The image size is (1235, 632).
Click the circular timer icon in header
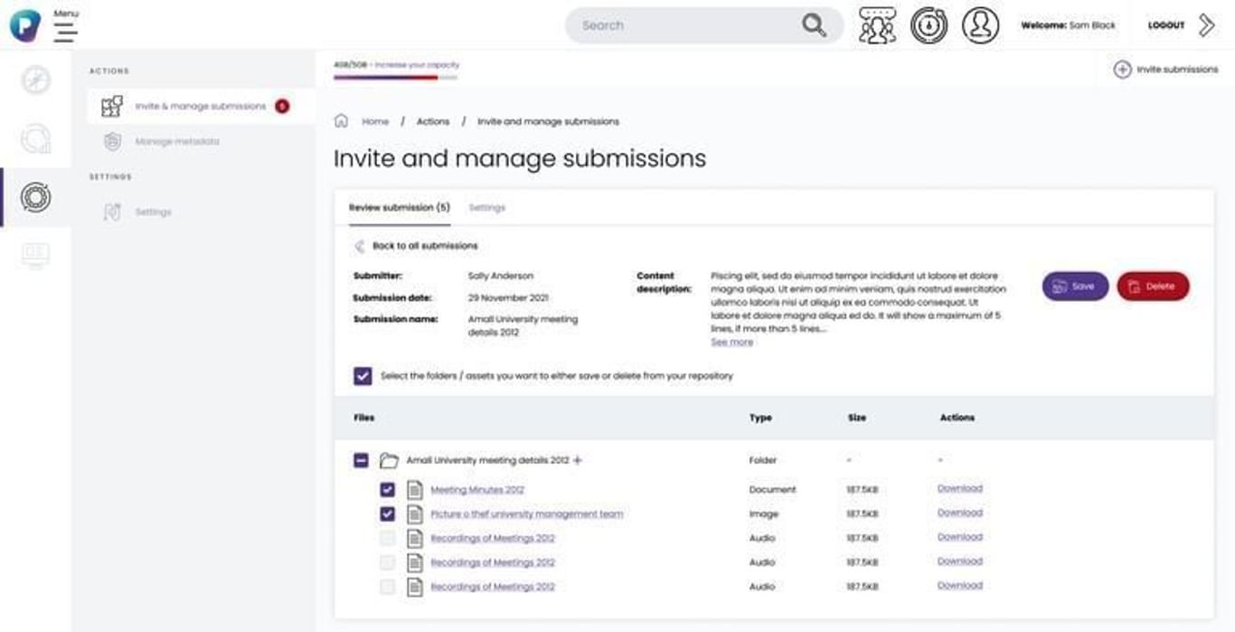[929, 25]
